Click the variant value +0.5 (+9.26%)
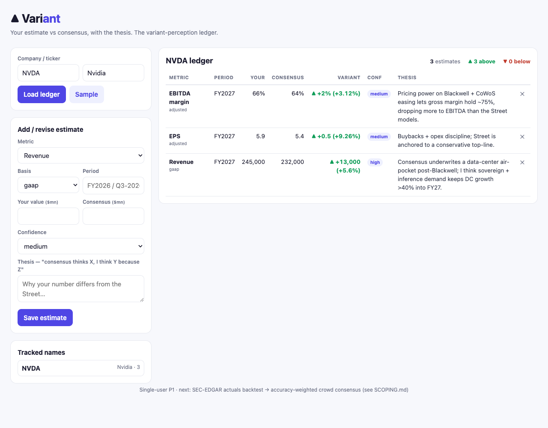The width and height of the screenshot is (548, 428). (x=336, y=136)
